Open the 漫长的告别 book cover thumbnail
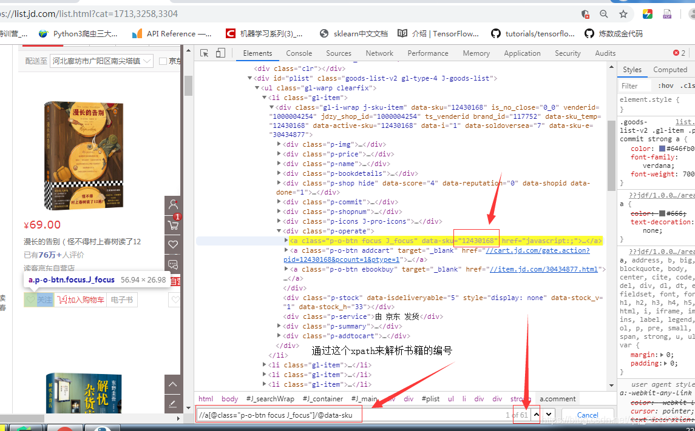The width and height of the screenshot is (695, 431). 84,156
